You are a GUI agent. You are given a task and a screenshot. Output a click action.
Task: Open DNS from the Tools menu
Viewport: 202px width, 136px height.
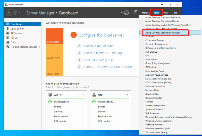click(x=147, y=56)
